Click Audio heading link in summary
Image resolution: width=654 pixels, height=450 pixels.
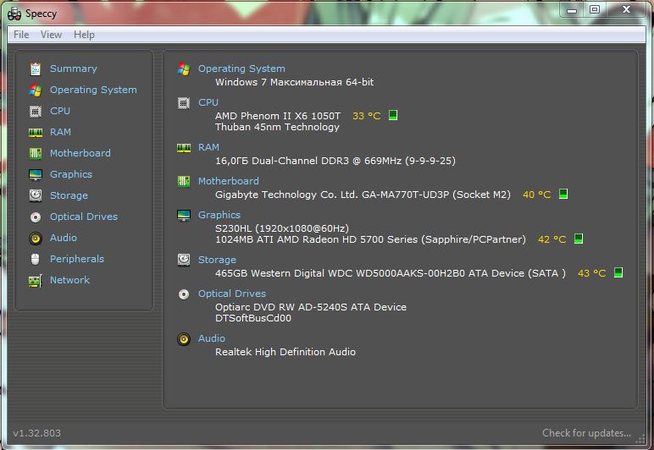(212, 338)
